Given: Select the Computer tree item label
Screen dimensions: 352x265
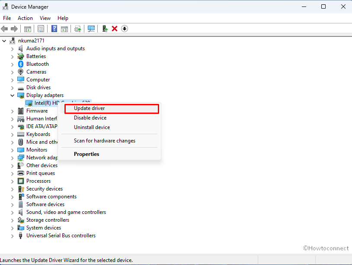Looking at the screenshot, I should point(38,80).
